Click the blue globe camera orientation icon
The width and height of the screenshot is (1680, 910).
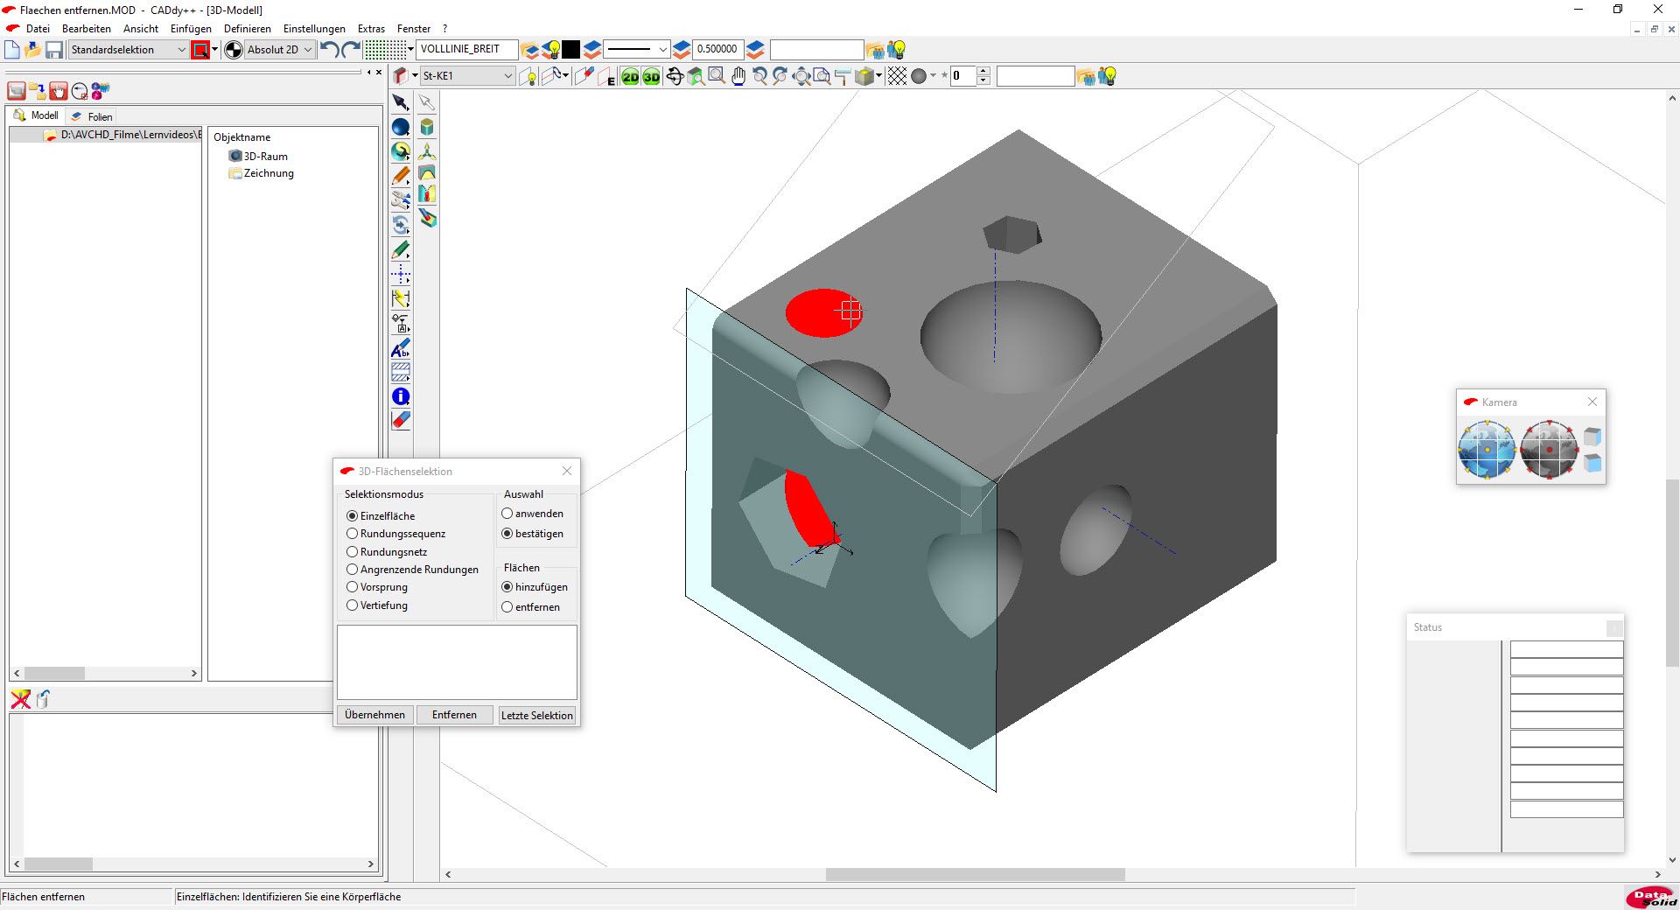click(1487, 450)
